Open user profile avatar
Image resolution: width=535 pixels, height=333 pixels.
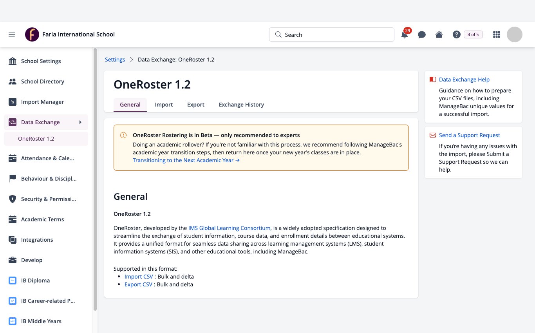[x=515, y=34]
